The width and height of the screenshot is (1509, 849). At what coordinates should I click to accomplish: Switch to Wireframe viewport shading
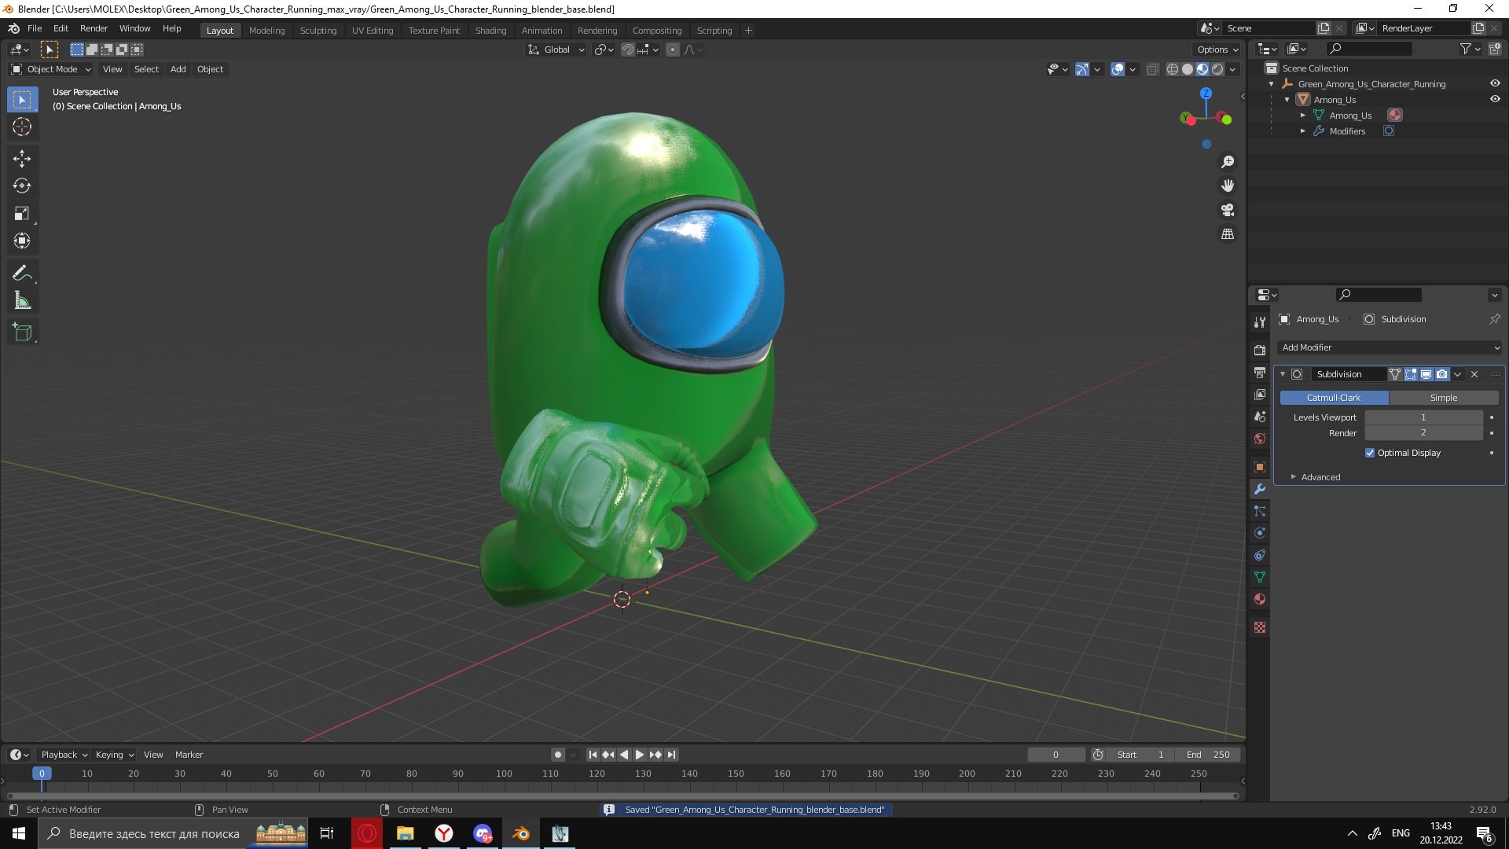[x=1173, y=69]
